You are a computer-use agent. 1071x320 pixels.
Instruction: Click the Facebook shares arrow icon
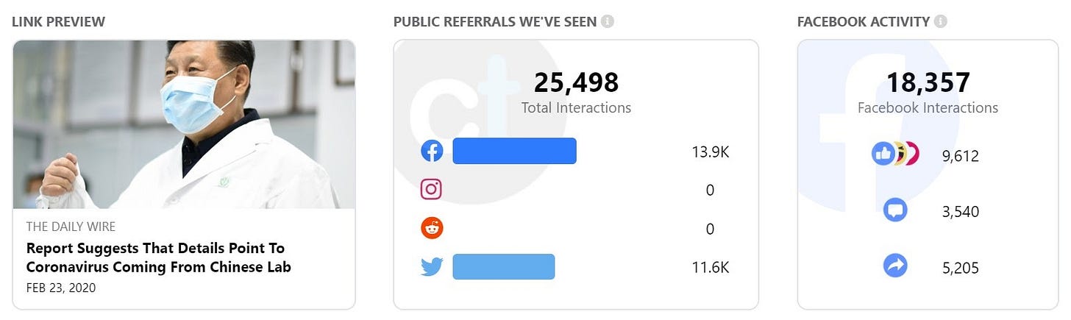coord(895,266)
